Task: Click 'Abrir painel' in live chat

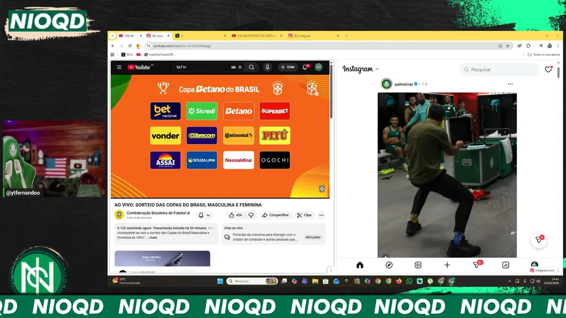Action: point(313,237)
